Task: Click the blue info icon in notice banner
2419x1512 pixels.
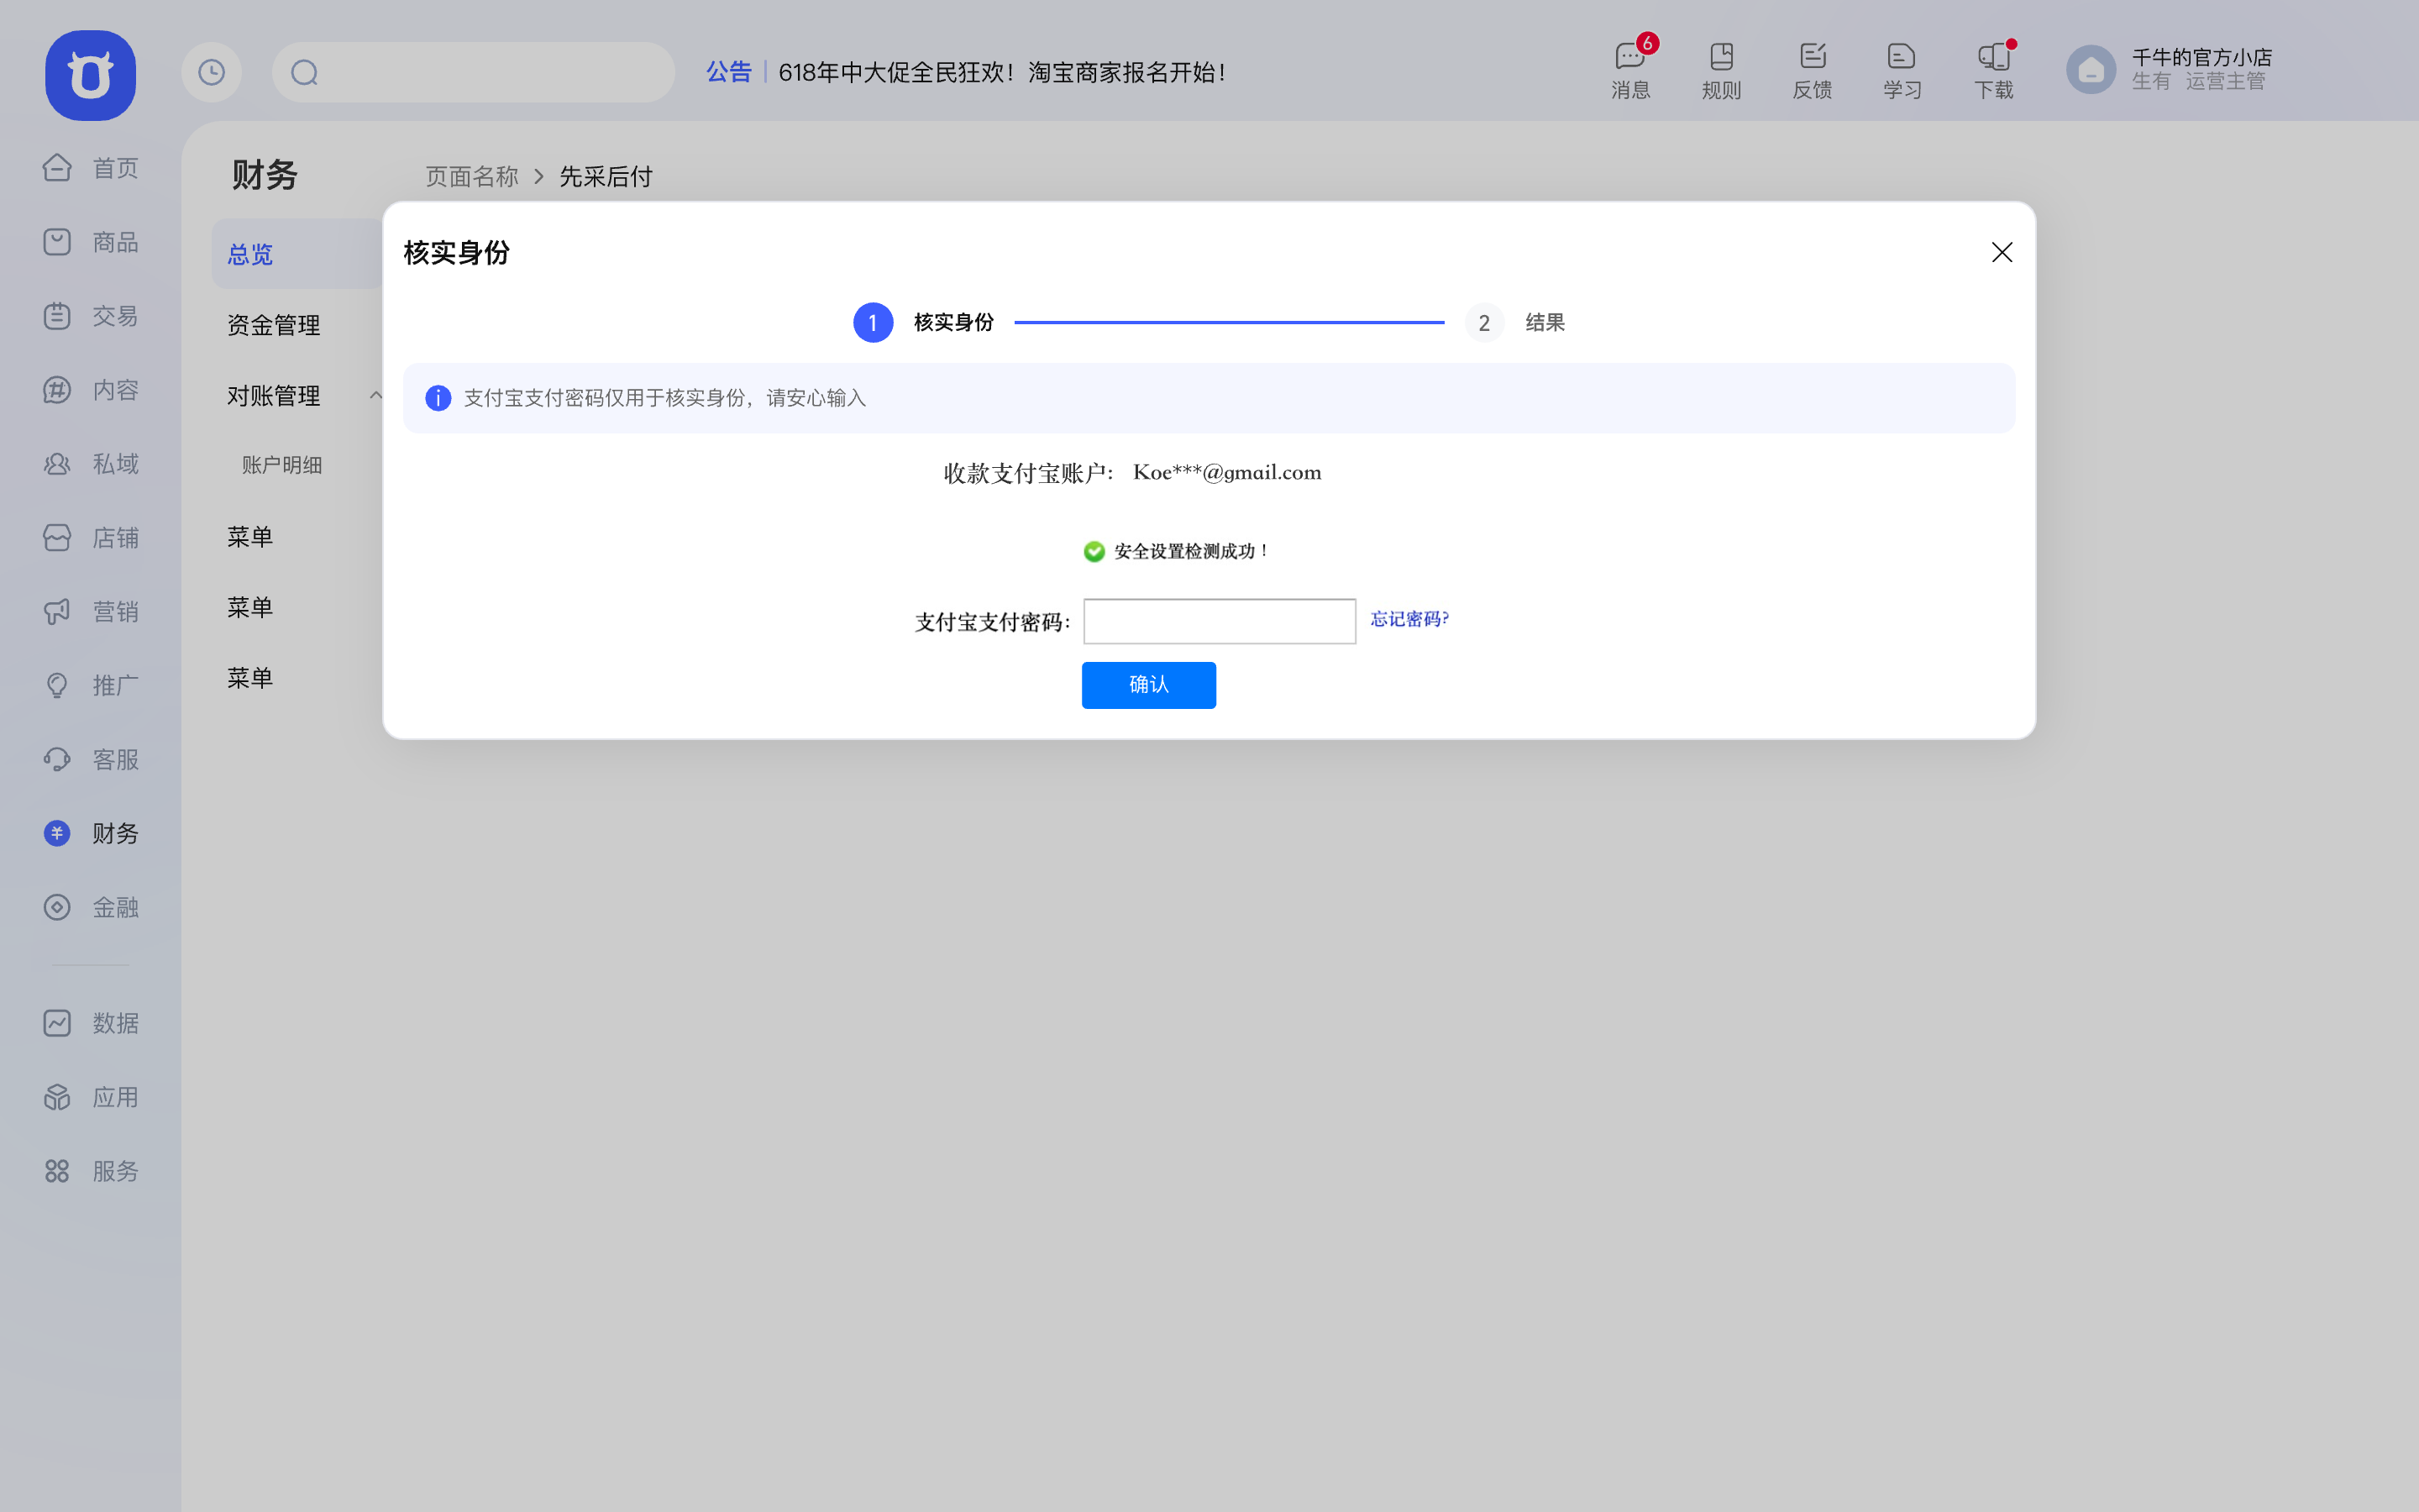Action: (x=438, y=398)
